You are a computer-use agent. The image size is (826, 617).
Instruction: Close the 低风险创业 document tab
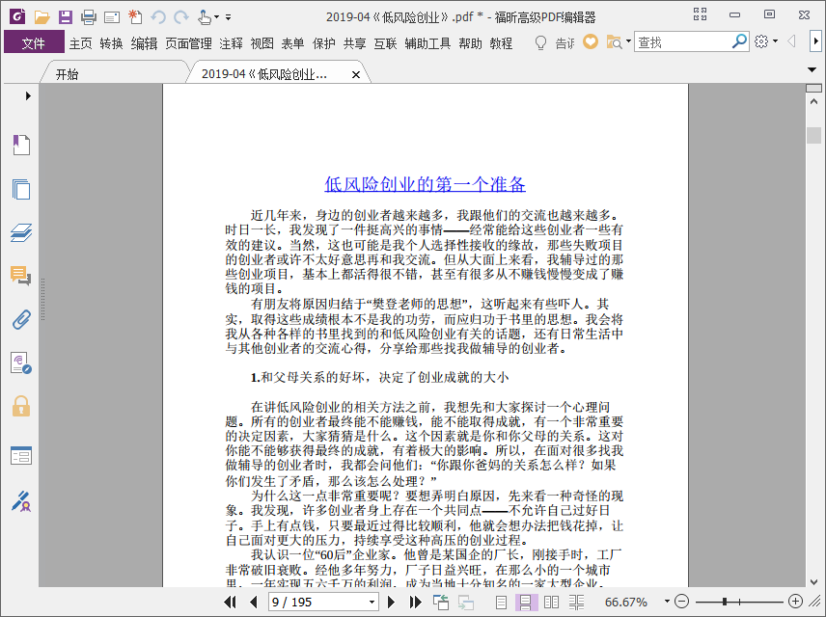click(x=356, y=75)
